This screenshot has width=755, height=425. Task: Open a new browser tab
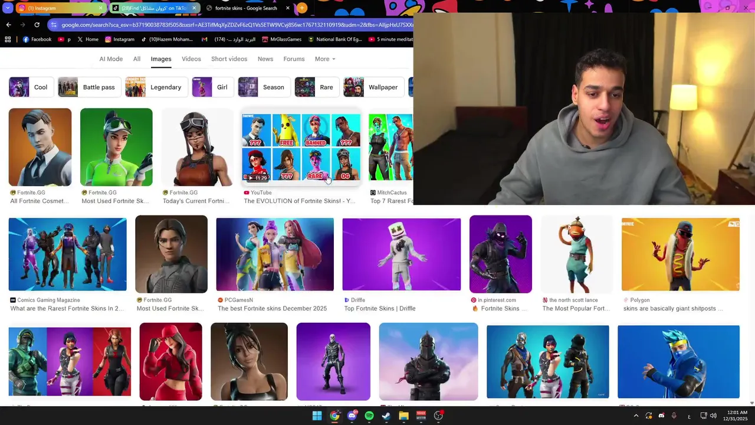(x=302, y=8)
